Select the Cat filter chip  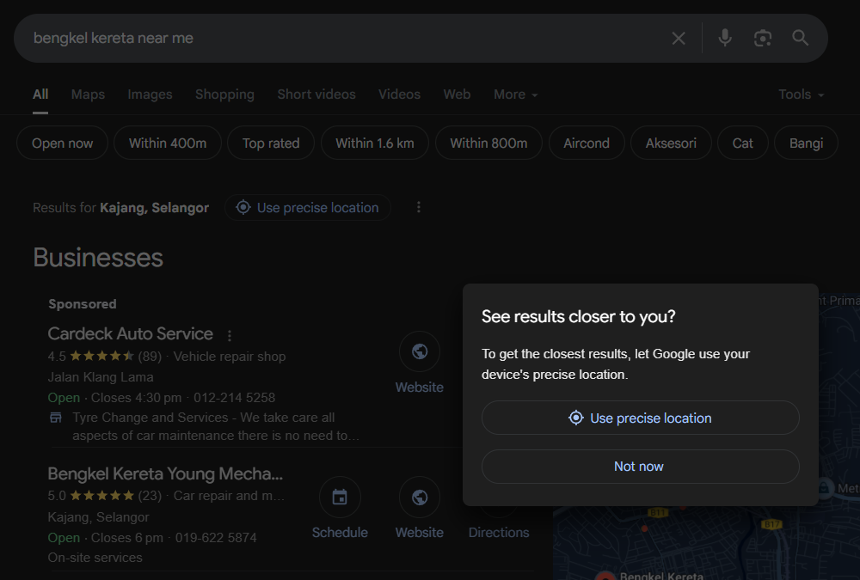743,143
